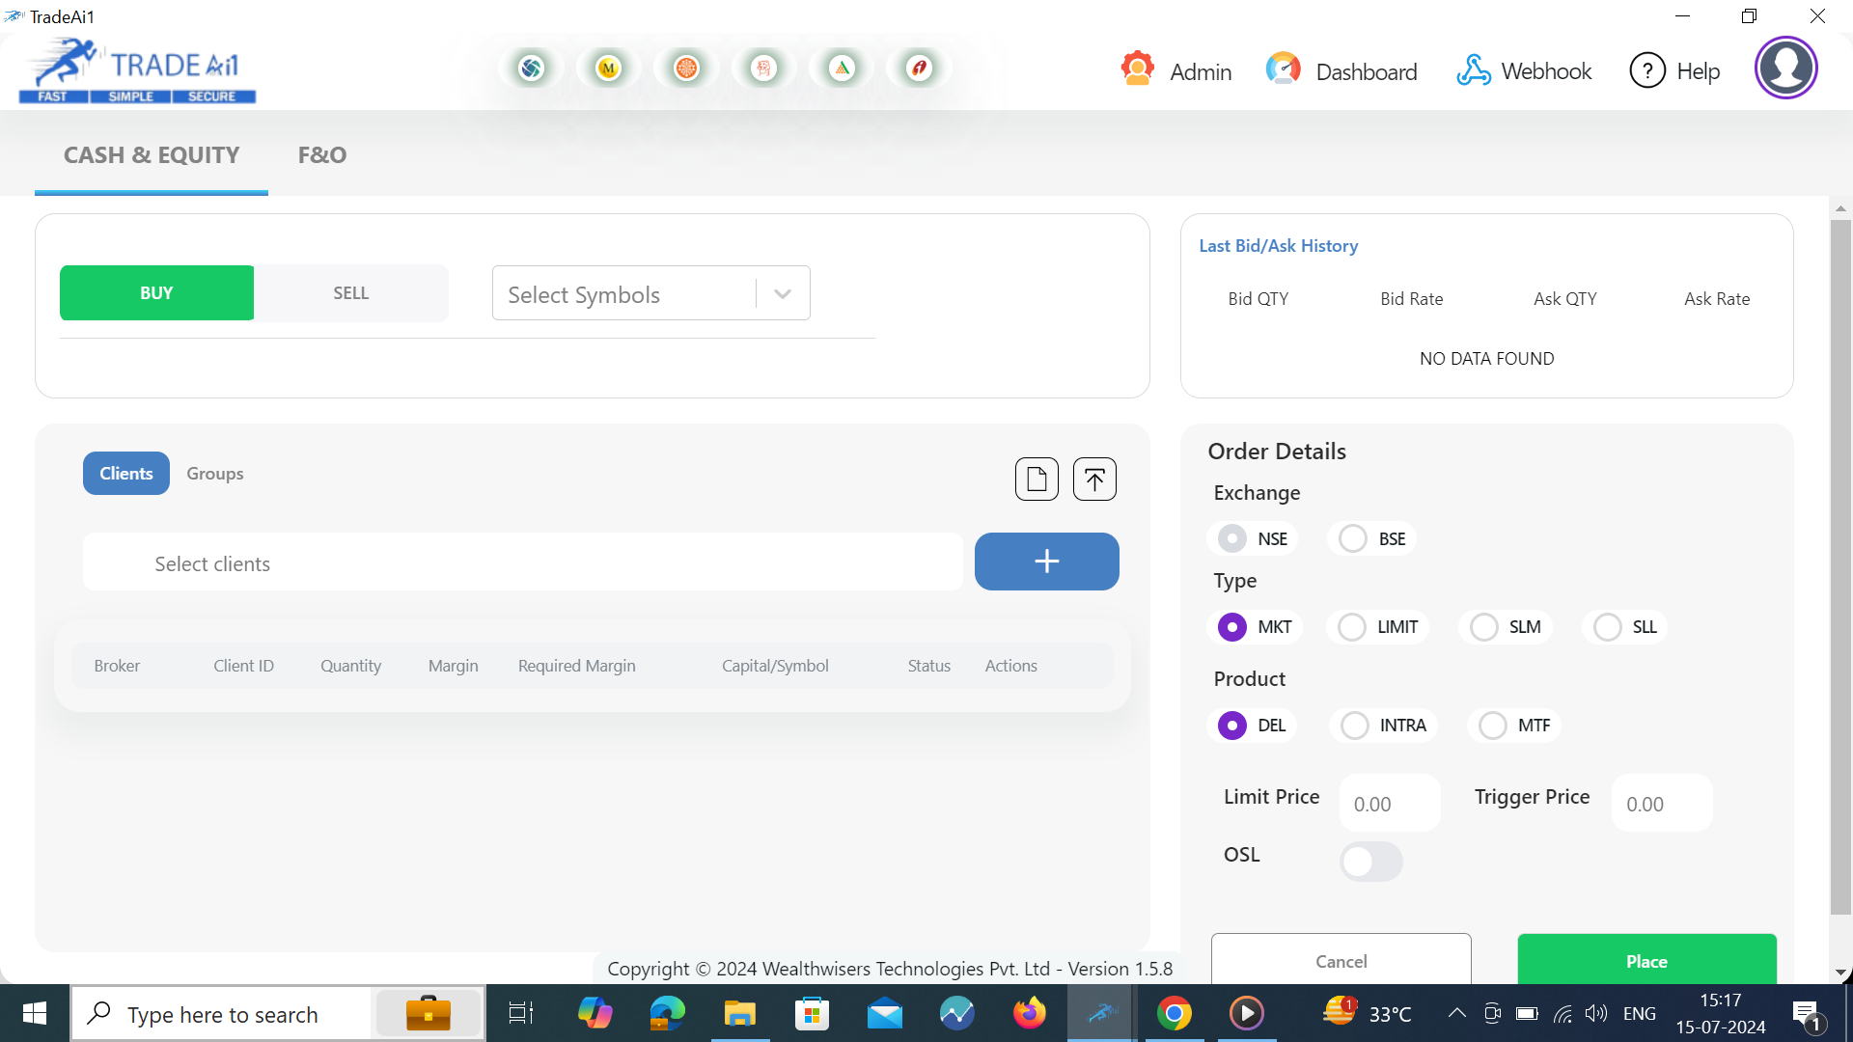Open the Mail app on the taskbar

885,1013
